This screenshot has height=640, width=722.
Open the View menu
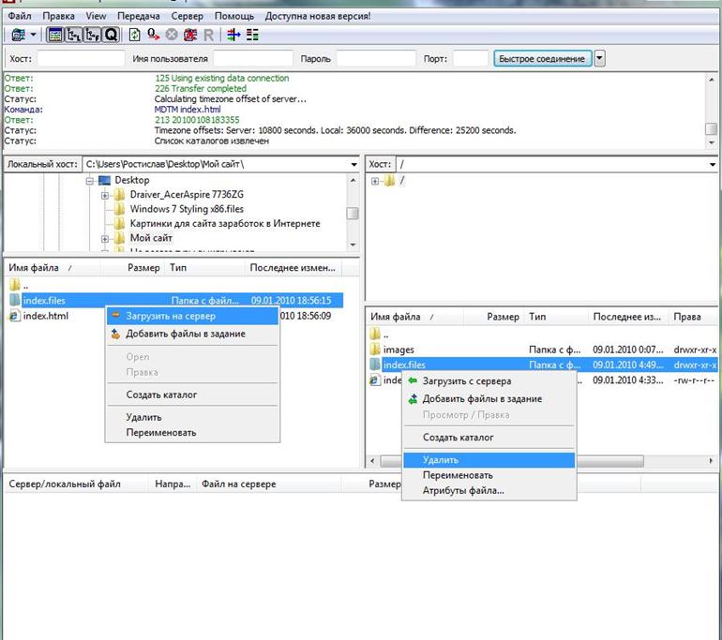pyautogui.click(x=96, y=16)
